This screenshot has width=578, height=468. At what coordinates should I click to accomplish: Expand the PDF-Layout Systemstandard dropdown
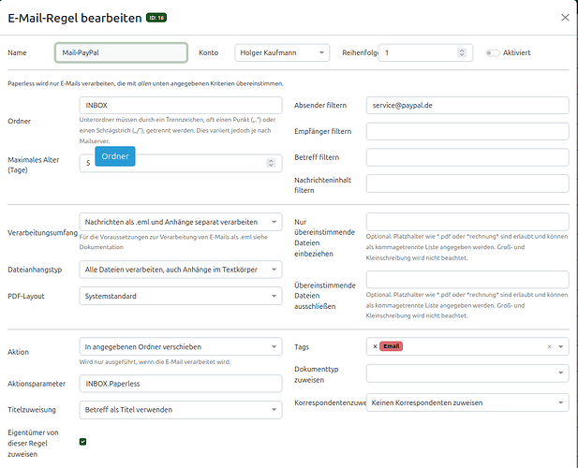pos(180,296)
